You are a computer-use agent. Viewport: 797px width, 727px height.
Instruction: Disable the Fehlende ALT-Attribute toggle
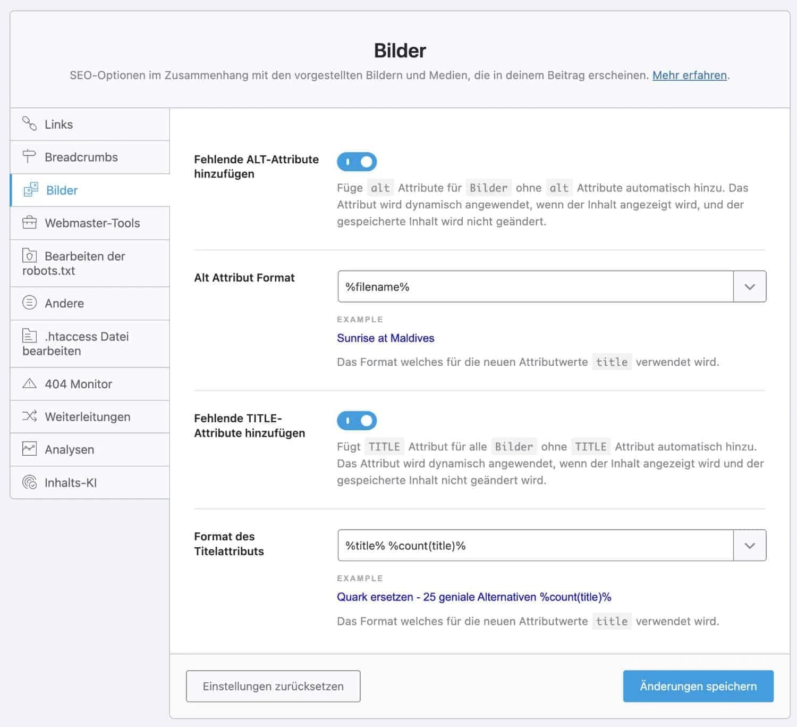[357, 162]
